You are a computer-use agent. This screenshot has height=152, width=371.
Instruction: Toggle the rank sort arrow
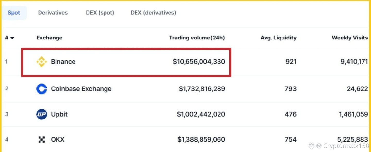click(x=12, y=38)
